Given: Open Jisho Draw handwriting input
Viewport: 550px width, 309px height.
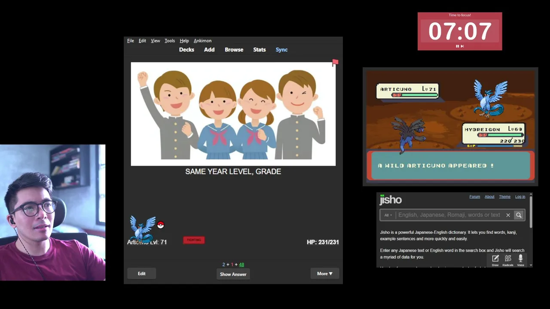Looking at the screenshot, I should coord(495,260).
